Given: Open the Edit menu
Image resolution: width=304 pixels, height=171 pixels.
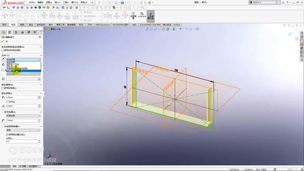Looking at the screenshot, I should coord(40,2).
